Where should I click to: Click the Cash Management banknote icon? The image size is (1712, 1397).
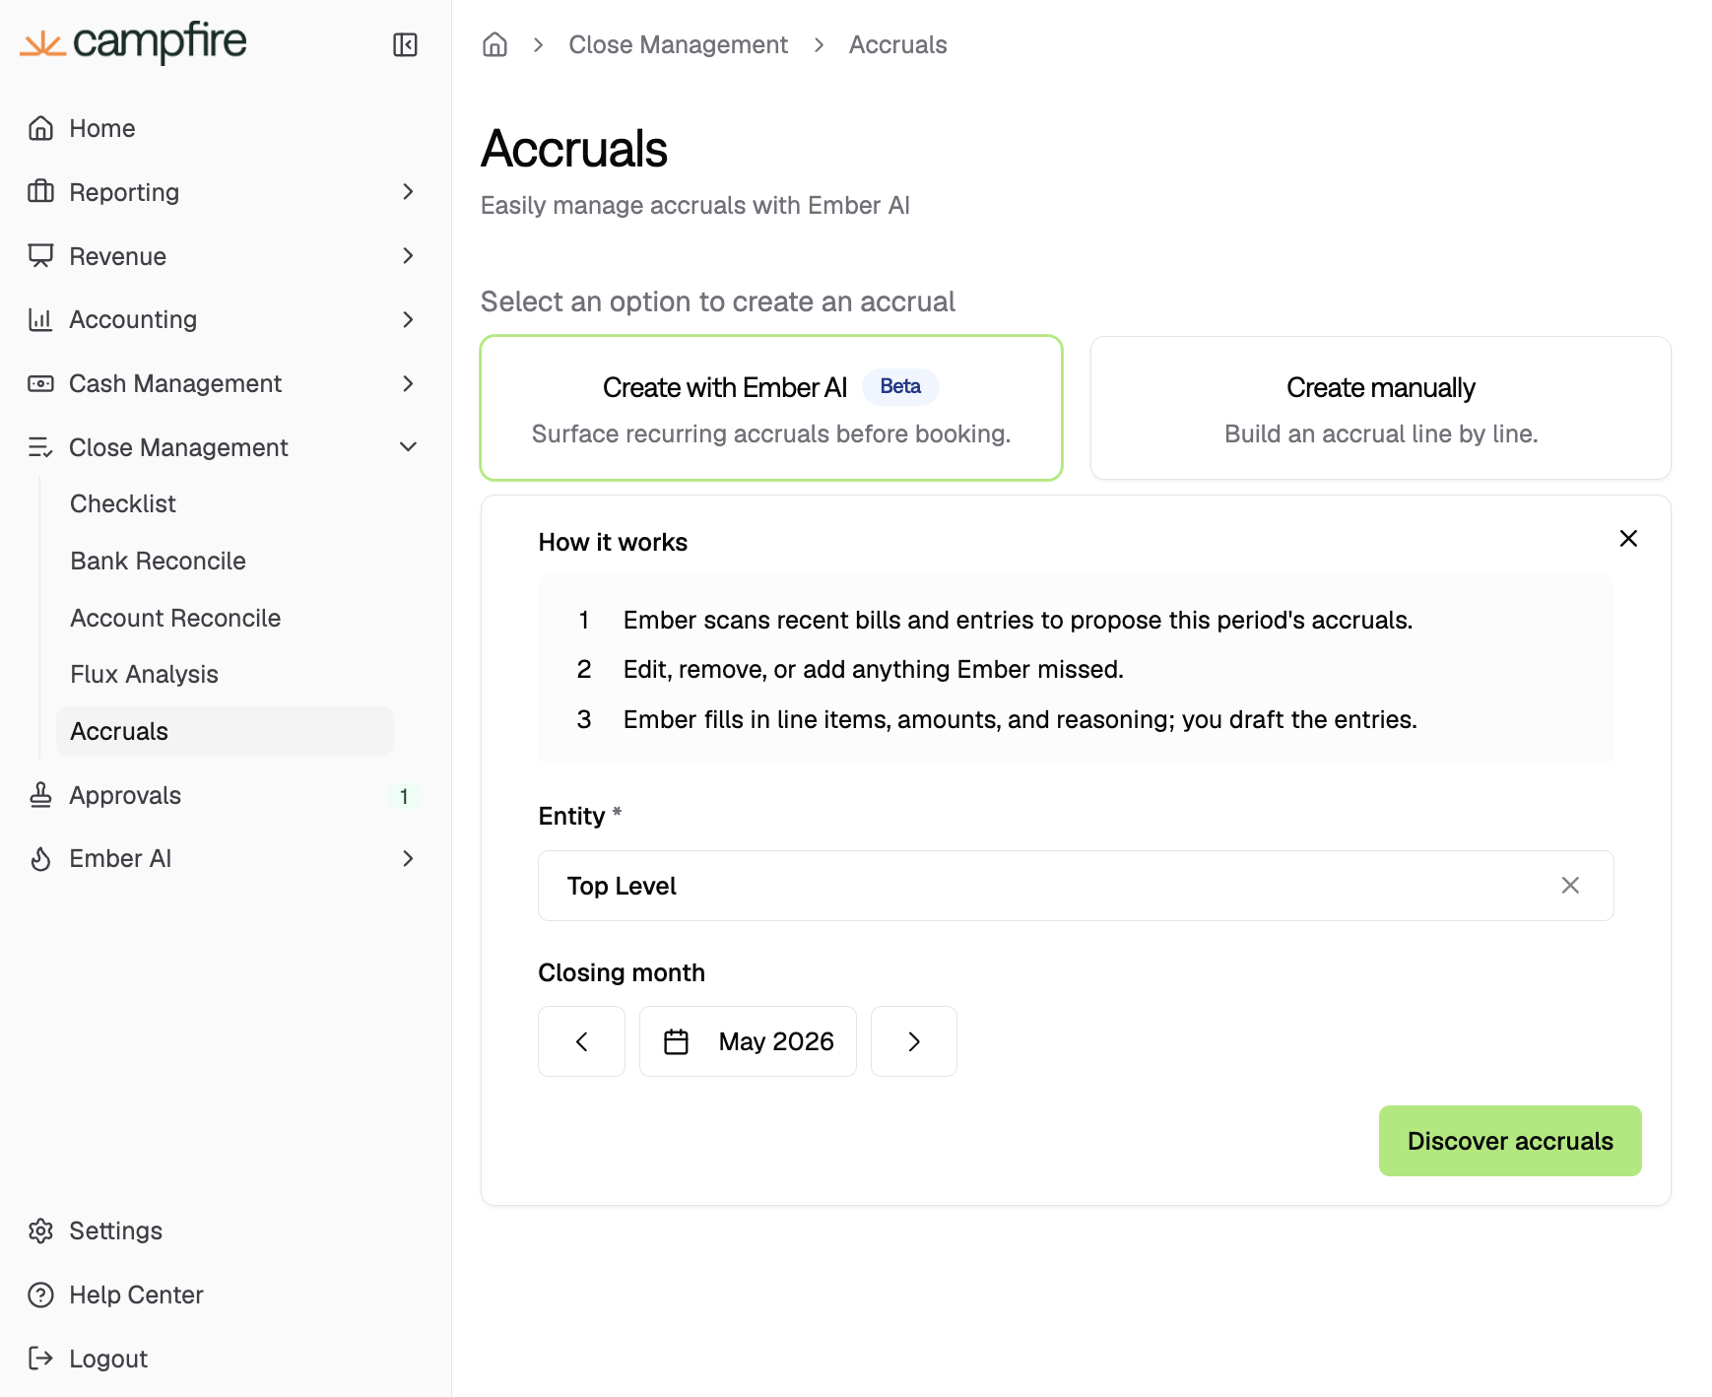40,383
